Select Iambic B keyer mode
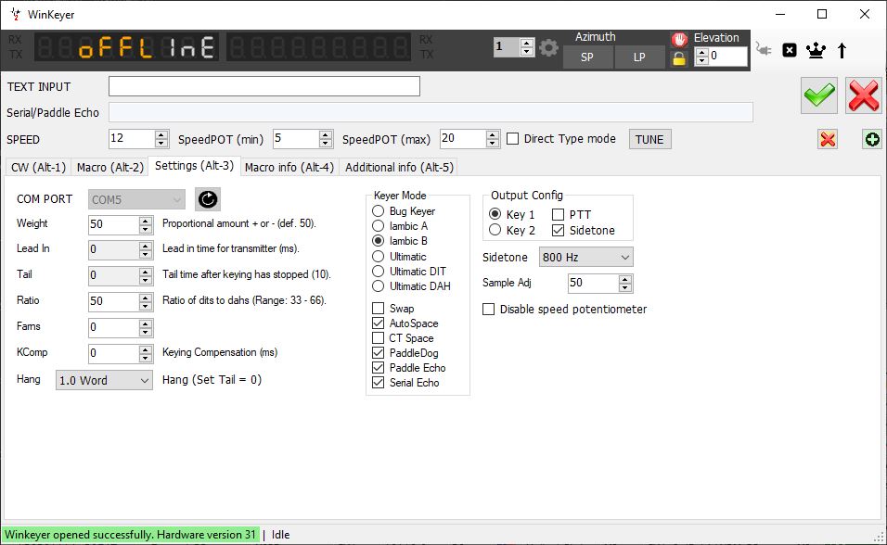Viewport: 887px width, 545px height. (378, 241)
